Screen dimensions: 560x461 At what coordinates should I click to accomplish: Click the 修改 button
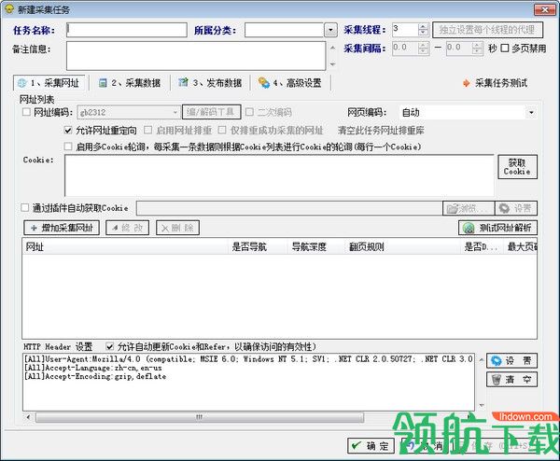pyautogui.click(x=128, y=228)
